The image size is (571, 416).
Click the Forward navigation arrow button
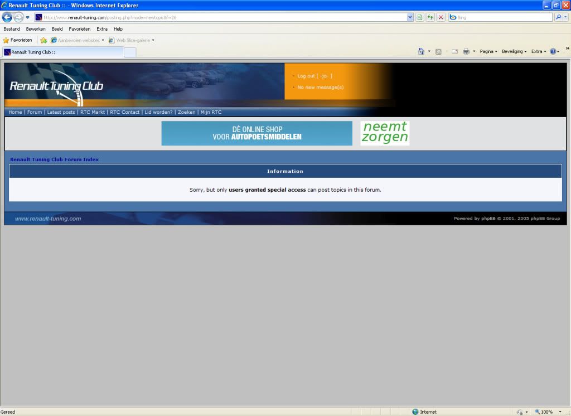(x=18, y=17)
